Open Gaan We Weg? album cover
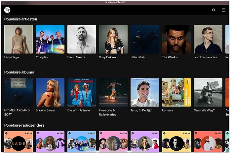 click(x=208, y=92)
